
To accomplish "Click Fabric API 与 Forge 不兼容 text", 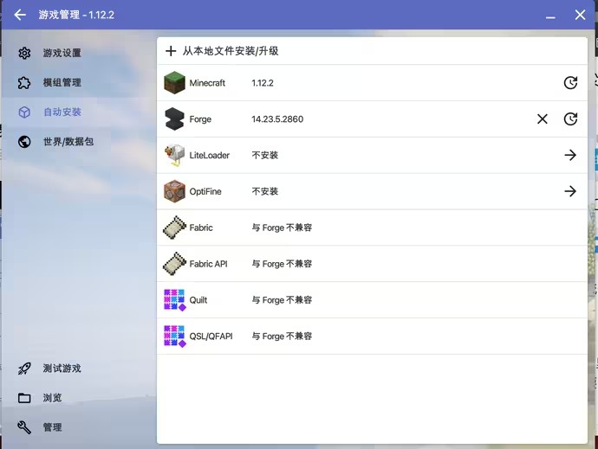I will (282, 264).
